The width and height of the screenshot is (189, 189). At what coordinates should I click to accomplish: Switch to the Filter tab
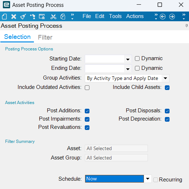(x=45, y=37)
